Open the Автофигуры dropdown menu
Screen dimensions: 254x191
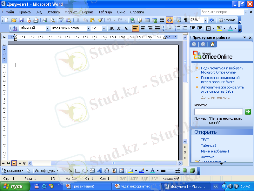click(47, 171)
